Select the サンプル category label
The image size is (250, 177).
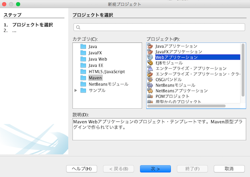click(x=97, y=90)
